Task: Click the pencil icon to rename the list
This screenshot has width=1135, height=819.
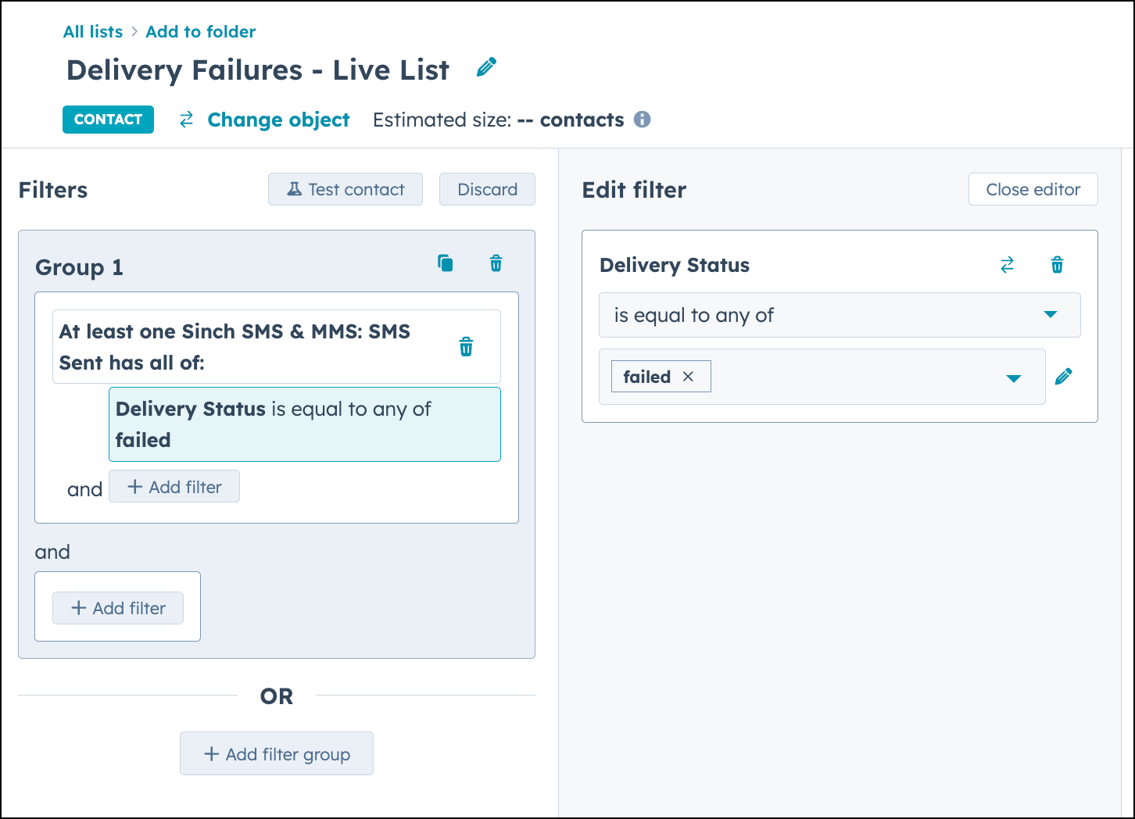Action: click(486, 67)
